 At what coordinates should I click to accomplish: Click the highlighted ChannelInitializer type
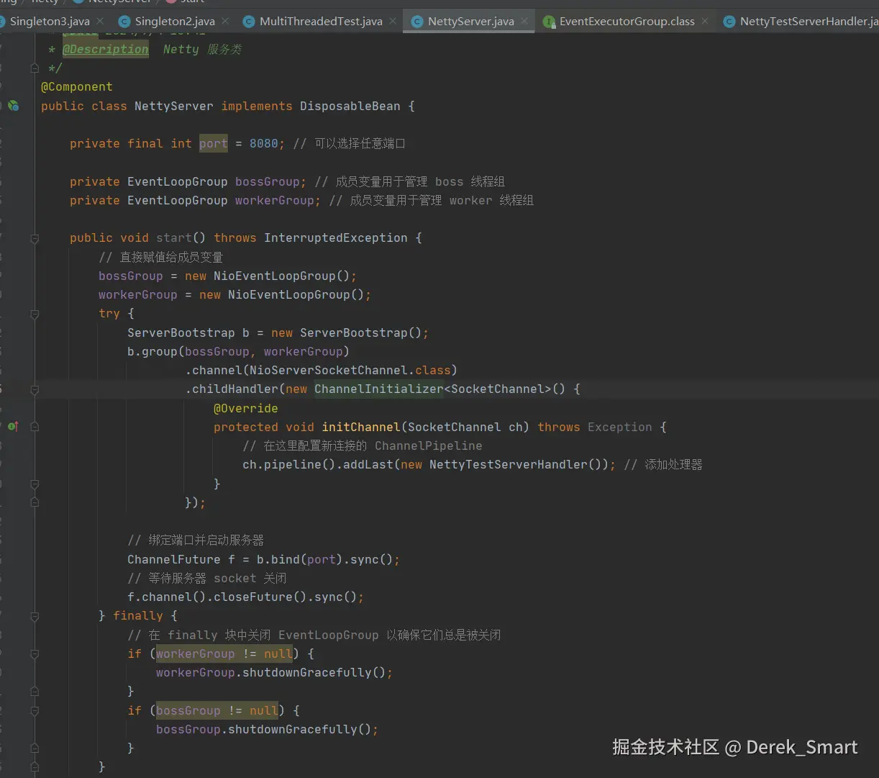coord(379,389)
